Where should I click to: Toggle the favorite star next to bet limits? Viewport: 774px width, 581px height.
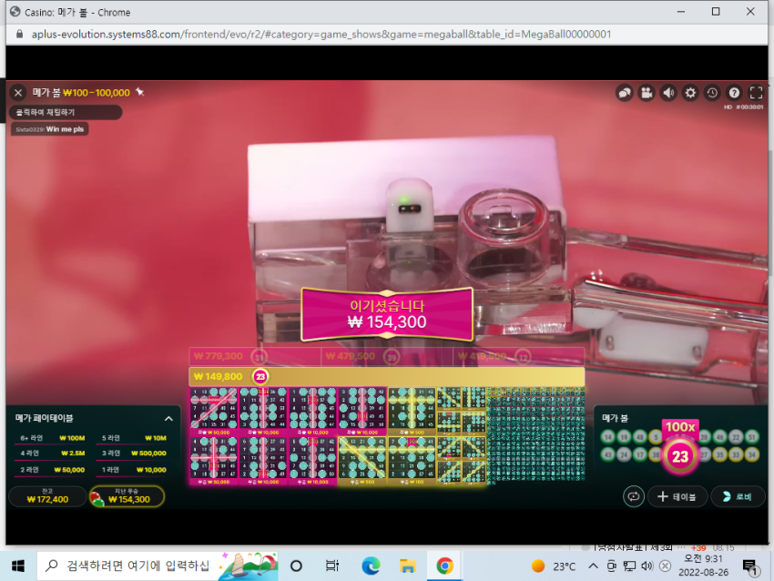tap(140, 92)
